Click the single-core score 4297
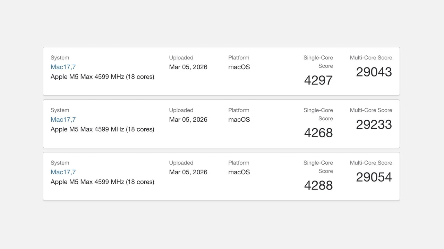The height and width of the screenshot is (249, 444). coord(318,80)
